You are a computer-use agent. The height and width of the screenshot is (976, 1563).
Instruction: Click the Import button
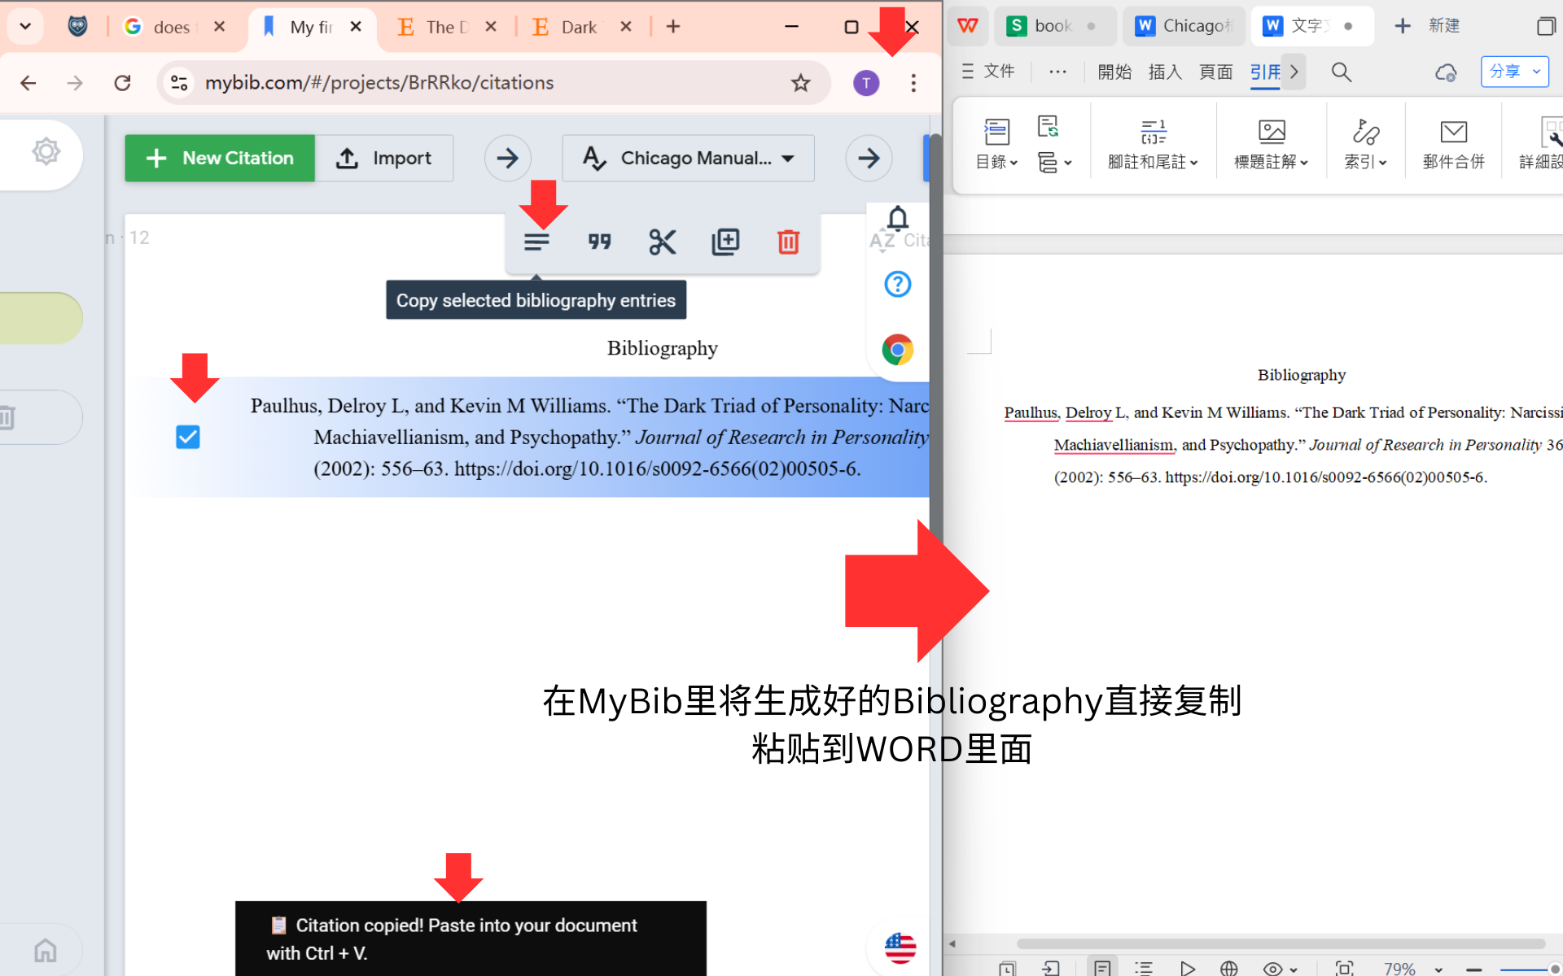(384, 158)
